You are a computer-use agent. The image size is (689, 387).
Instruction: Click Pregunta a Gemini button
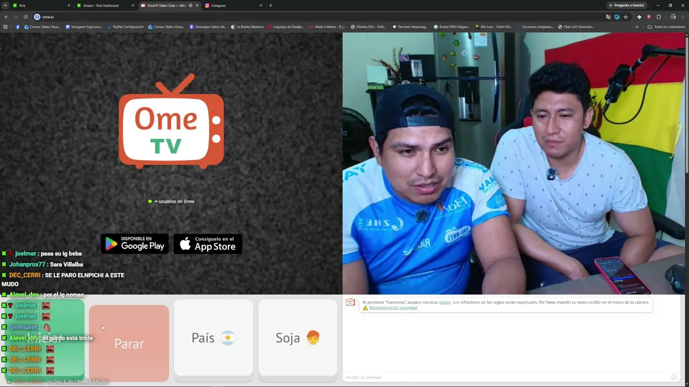[626, 5]
